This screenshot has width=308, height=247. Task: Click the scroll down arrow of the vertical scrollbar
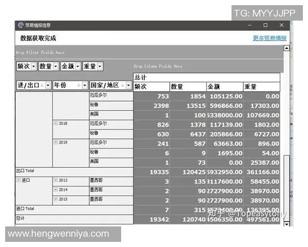pos(286,224)
